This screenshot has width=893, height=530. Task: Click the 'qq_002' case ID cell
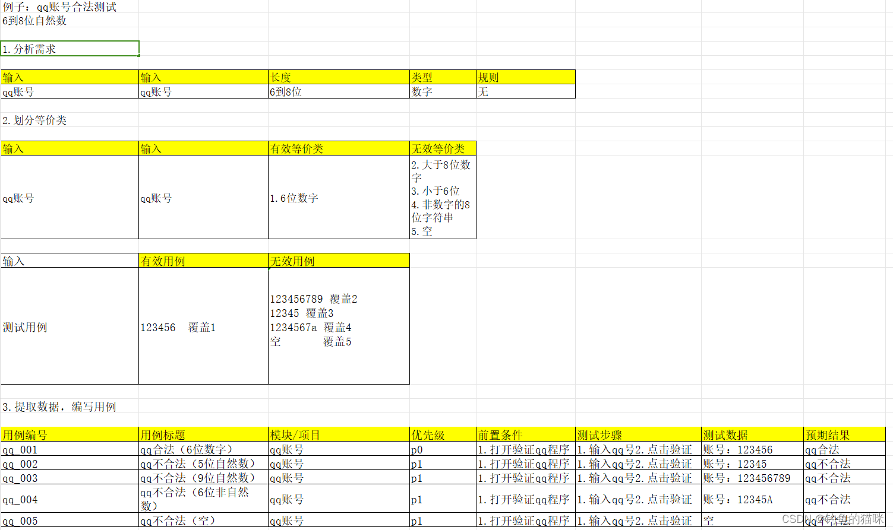pos(70,464)
